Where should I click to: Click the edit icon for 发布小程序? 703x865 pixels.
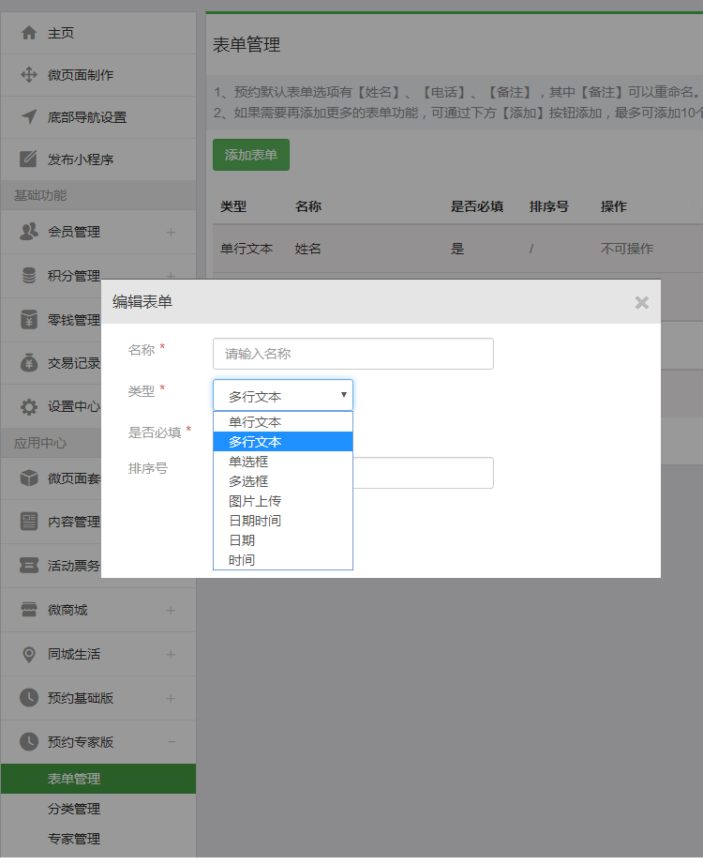coord(29,159)
